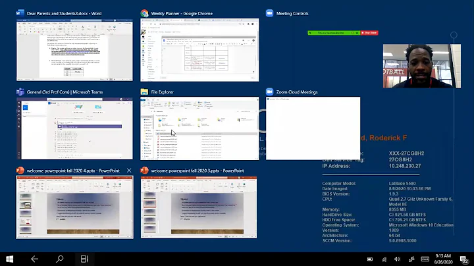The width and height of the screenshot is (474, 266).
Task: Click the Word app icon in title
Action: coord(20,13)
